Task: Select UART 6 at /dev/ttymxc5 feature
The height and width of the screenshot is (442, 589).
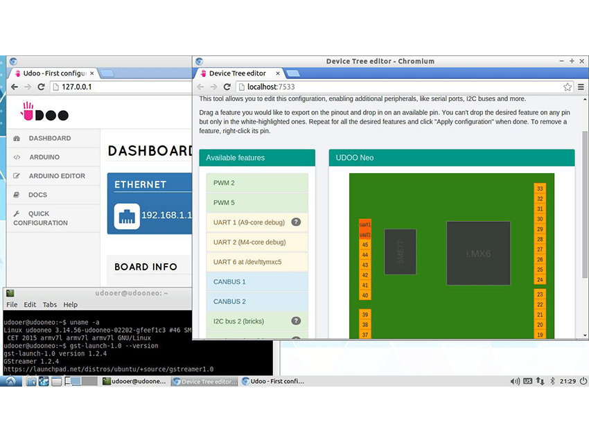Action: pyautogui.click(x=257, y=262)
